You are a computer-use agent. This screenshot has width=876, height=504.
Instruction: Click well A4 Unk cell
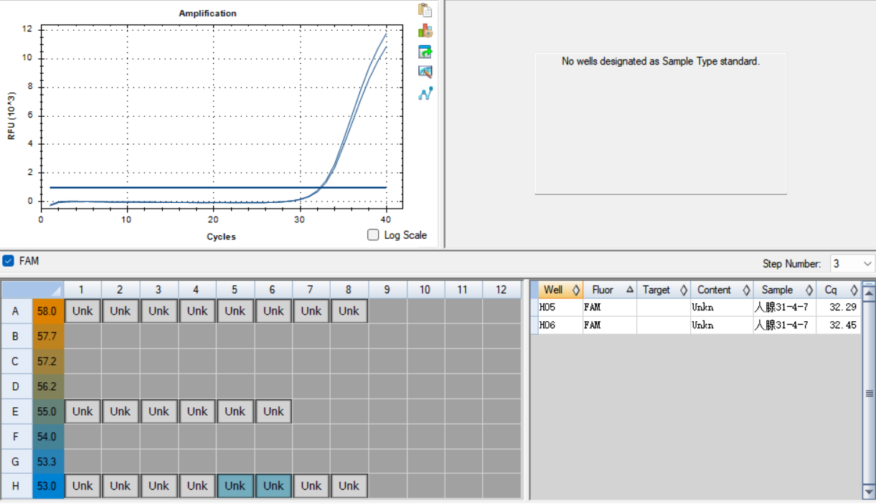pos(197,311)
